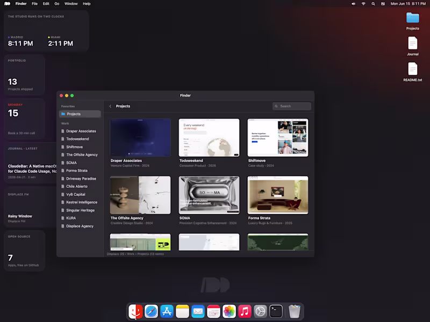Viewport: 430px width, 322px height.
Task: Click the Finder window search field
Action: [292, 106]
